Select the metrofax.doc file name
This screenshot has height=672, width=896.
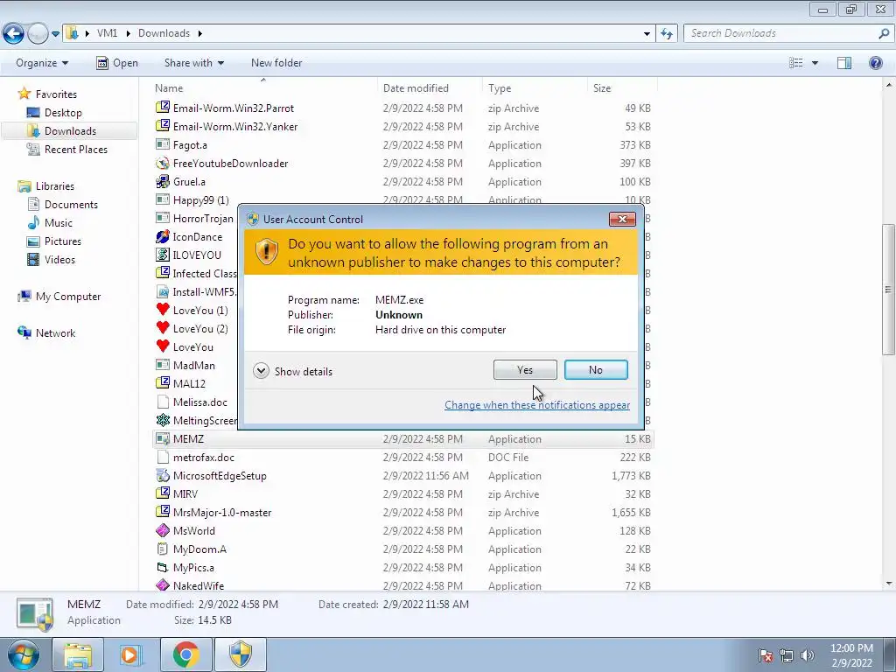click(x=203, y=457)
